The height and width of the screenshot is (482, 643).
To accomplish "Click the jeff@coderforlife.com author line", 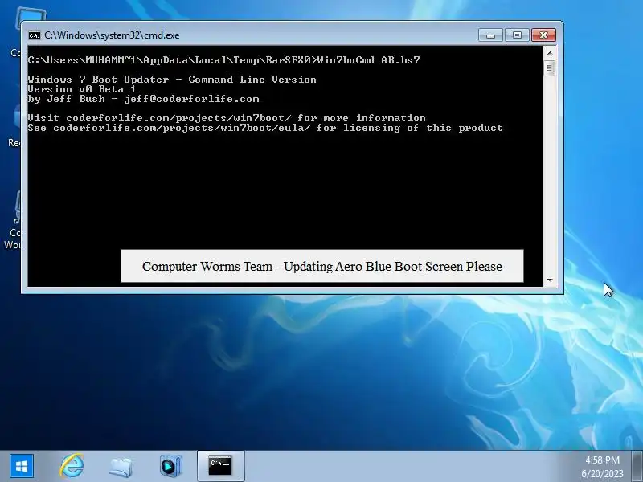I will click(x=144, y=99).
